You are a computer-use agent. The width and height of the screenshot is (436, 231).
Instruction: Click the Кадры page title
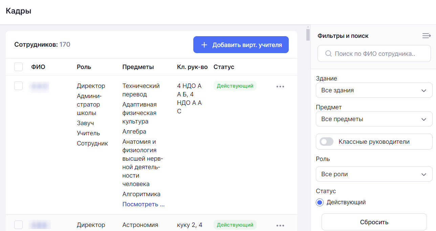point(19,11)
